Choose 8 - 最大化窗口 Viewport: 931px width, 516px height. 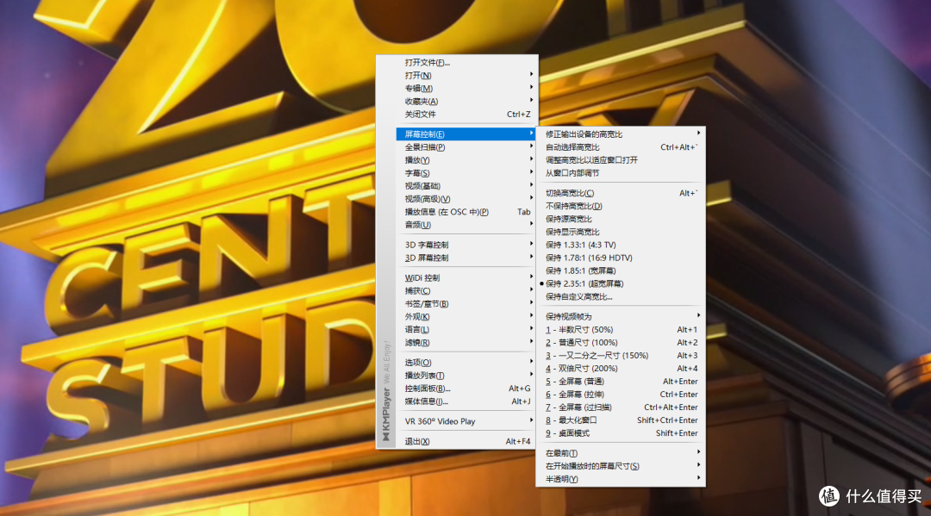621,420
